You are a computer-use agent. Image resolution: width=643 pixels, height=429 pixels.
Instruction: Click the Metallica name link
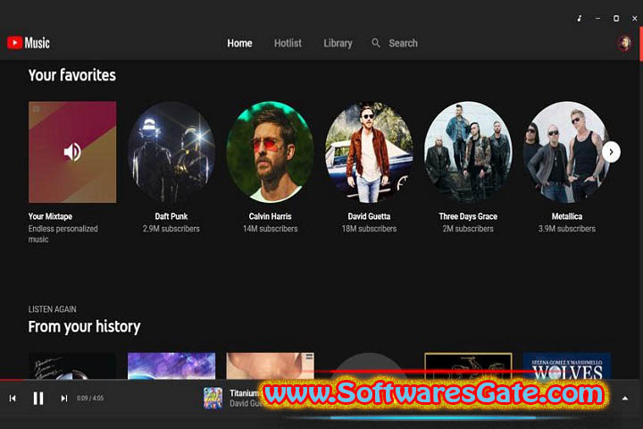point(567,216)
